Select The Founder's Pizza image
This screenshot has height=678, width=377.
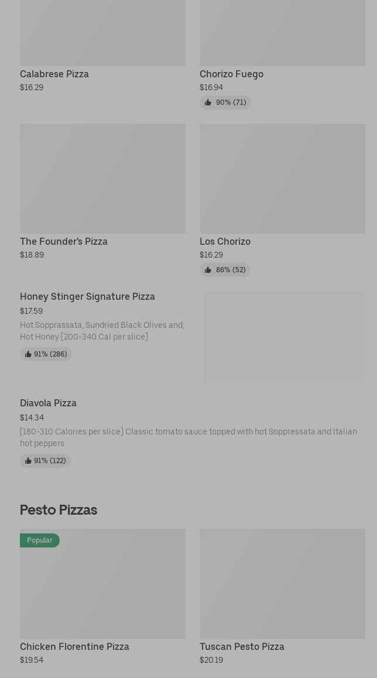click(x=102, y=178)
